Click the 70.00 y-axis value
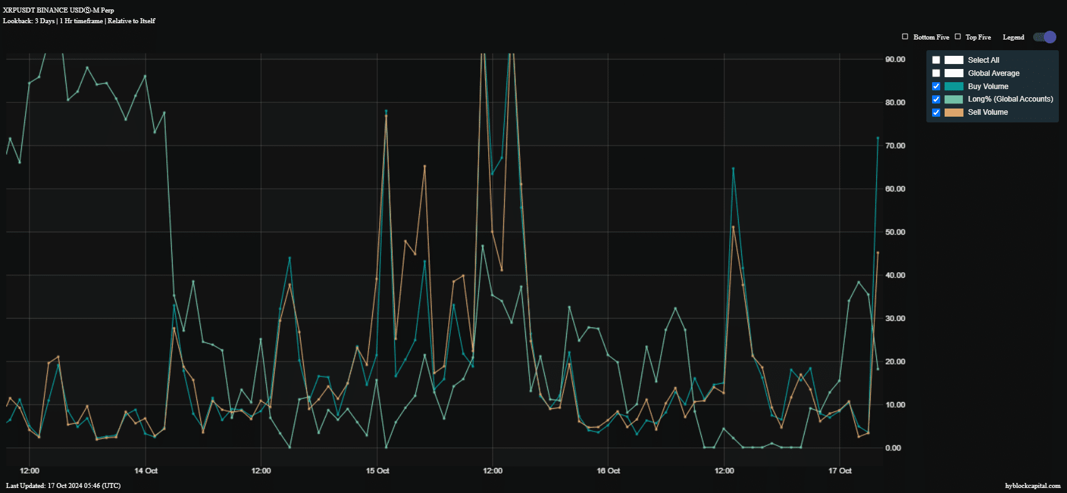The height and width of the screenshot is (493, 1067). coord(895,146)
